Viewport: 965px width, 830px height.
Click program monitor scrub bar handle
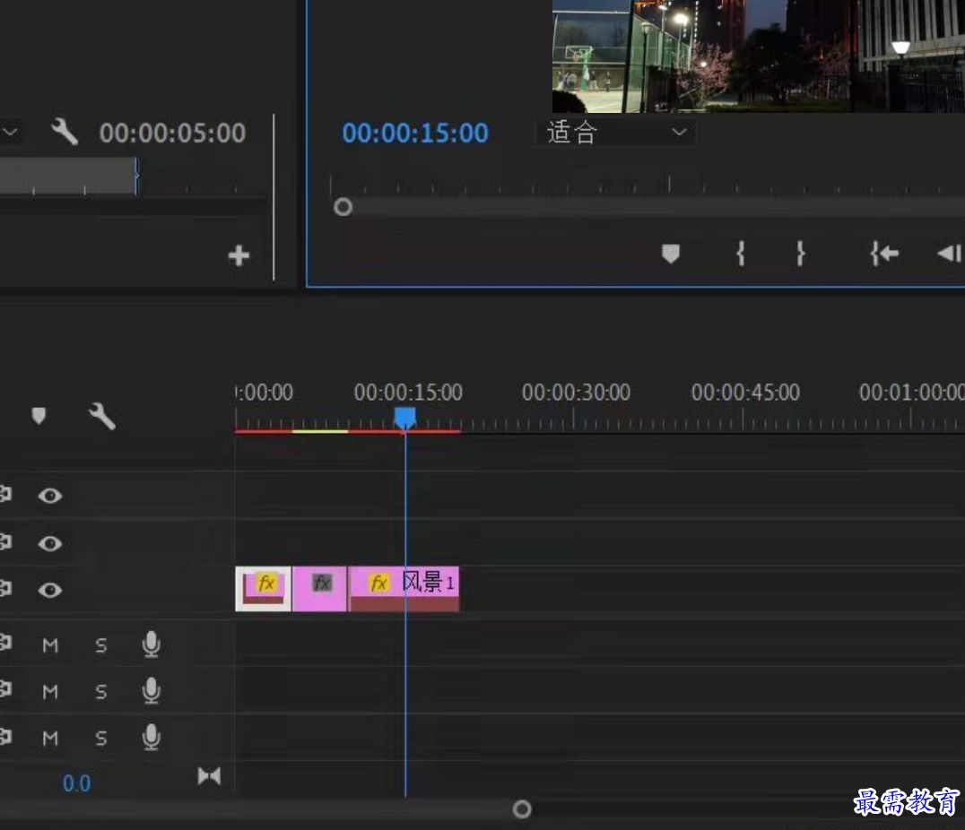[343, 207]
